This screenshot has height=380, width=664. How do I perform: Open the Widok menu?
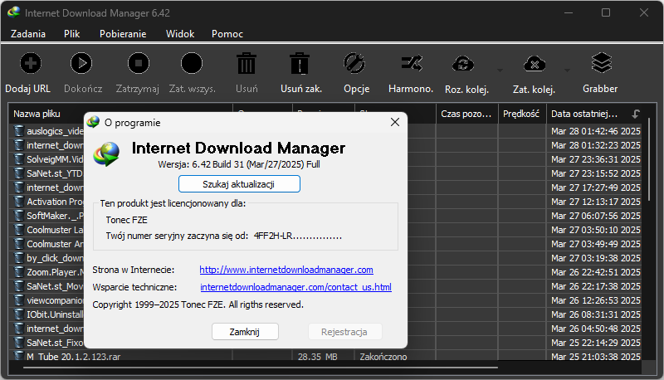(180, 34)
